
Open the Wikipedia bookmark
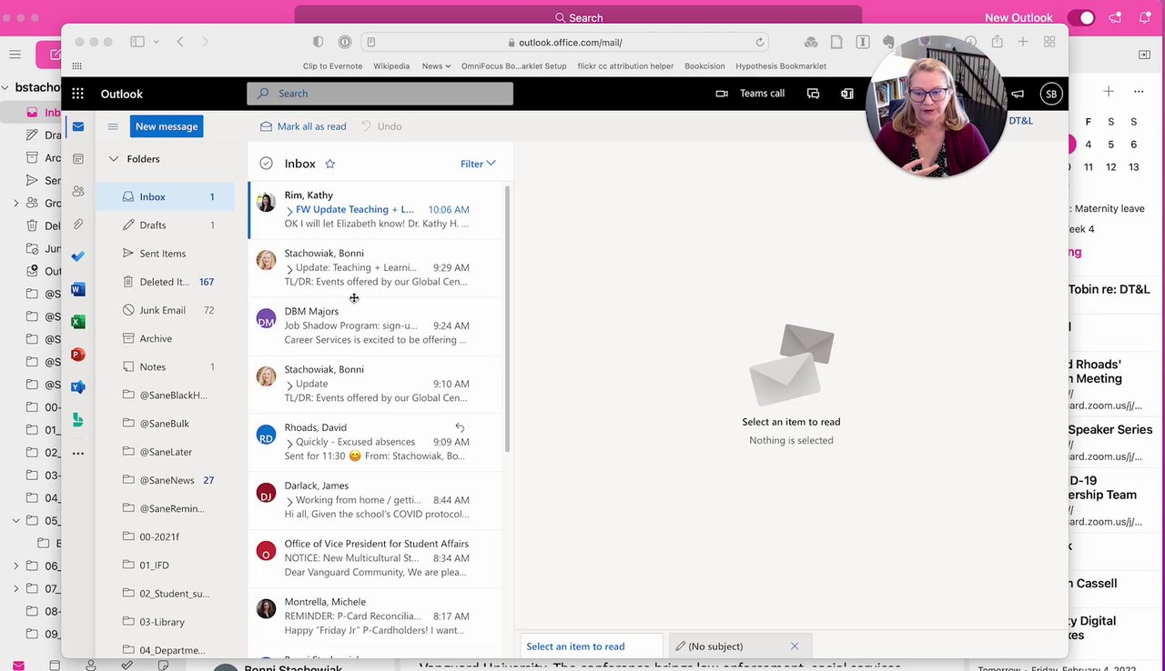point(391,65)
